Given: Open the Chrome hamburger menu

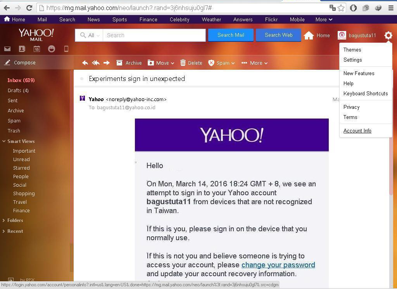Looking at the screenshot, I should coord(391,8).
